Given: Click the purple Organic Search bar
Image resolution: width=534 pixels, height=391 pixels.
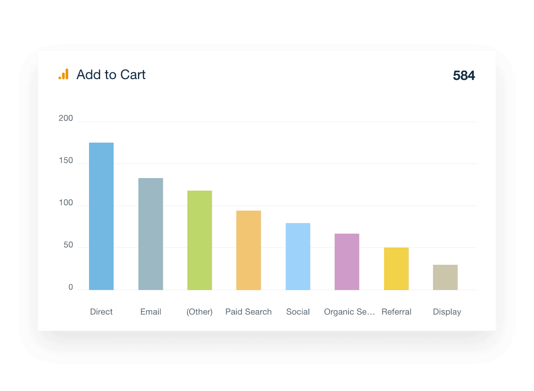Looking at the screenshot, I should [347, 262].
